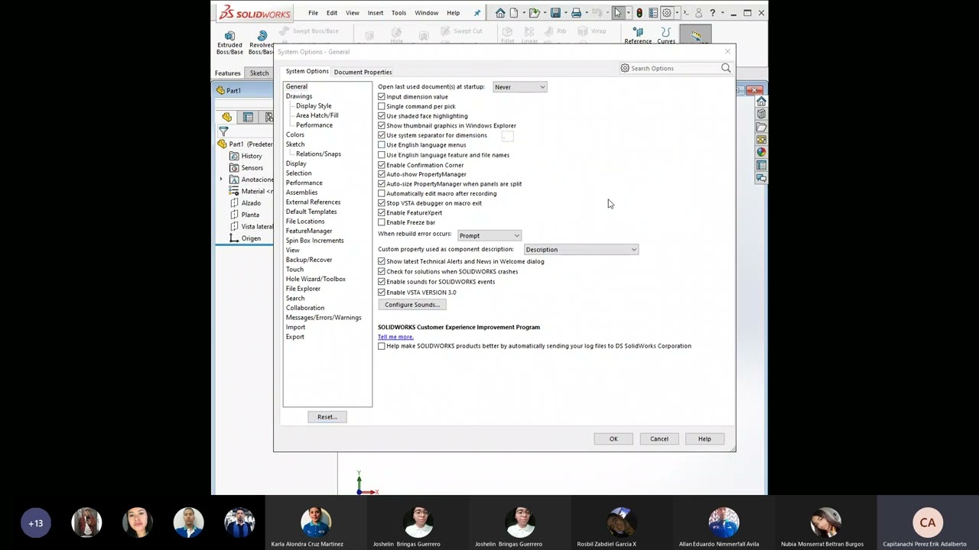This screenshot has width=979, height=550.
Task: Click Configure Sounds... button
Action: click(x=412, y=305)
